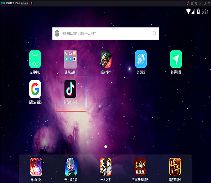Image resolution: width=211 pixels, height=183 pixels.
Task: Launch the 三国志·战略版 game in dock
Action: click(140, 167)
